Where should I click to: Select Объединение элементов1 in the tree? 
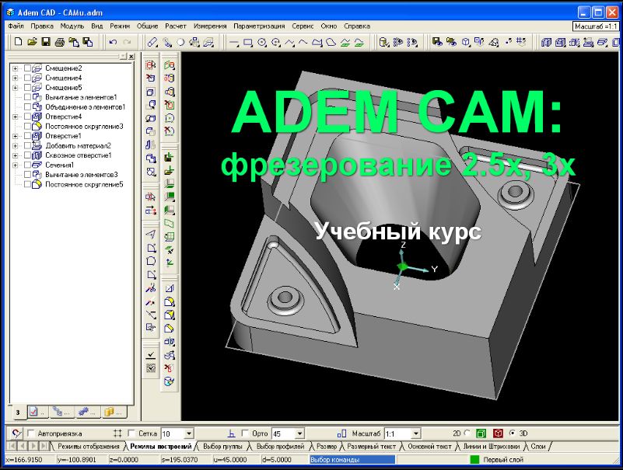(85, 106)
